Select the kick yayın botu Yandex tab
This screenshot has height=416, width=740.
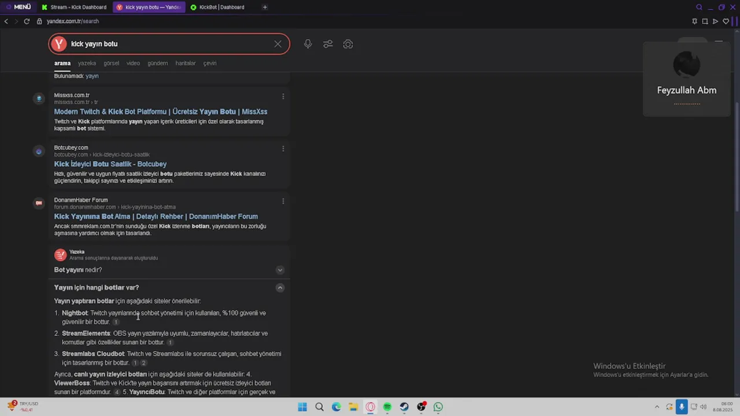click(x=149, y=7)
